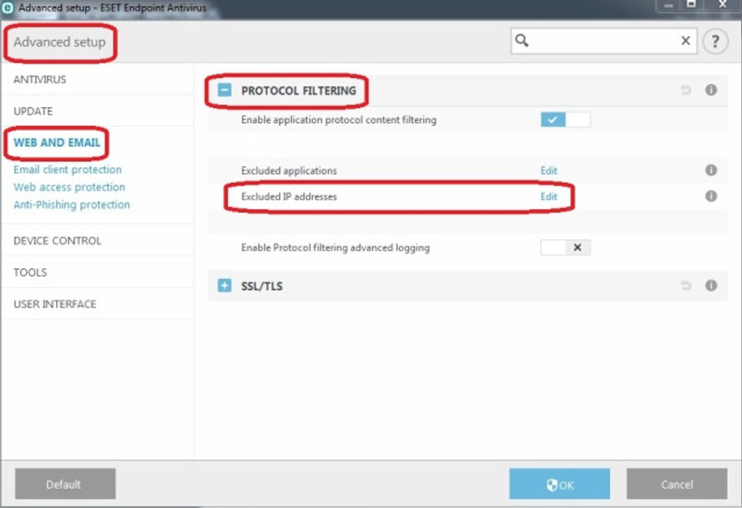The height and width of the screenshot is (508, 742).
Task: Click the SSL/TLS revert arrow icon
Action: [686, 286]
